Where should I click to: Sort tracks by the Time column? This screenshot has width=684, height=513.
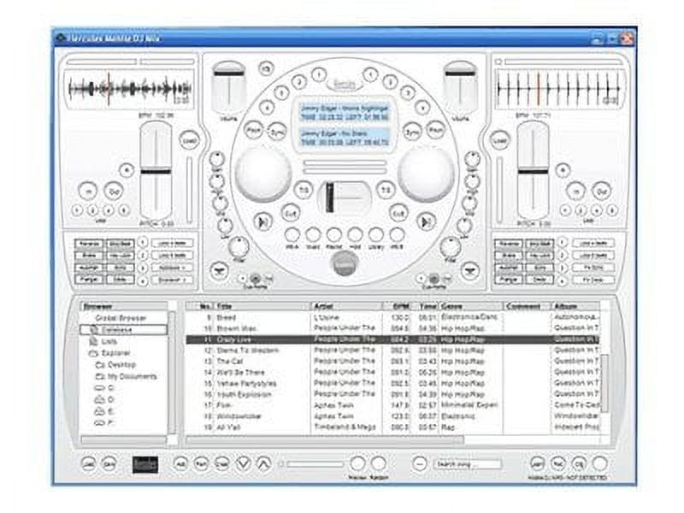pos(427,306)
